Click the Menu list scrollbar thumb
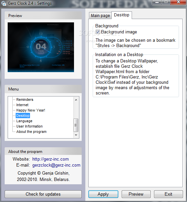The height and width of the screenshot is (202, 187). click(x=76, y=125)
